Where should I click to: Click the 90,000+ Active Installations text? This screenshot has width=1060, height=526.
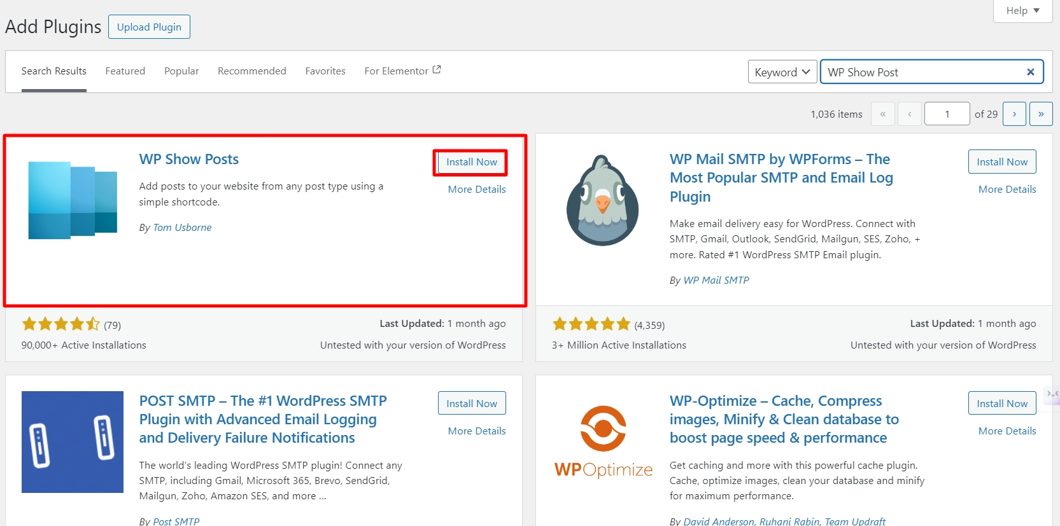[x=84, y=345]
